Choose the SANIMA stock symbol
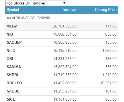The width and height of the screenshot is (124, 102). point(14,67)
